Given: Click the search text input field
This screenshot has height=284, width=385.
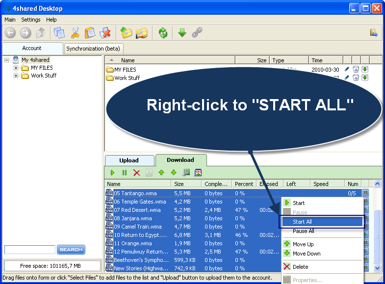Looking at the screenshot, I should (x=30, y=250).
